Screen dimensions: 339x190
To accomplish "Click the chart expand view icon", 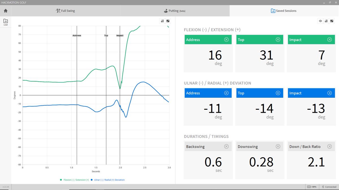I will click(168, 21).
